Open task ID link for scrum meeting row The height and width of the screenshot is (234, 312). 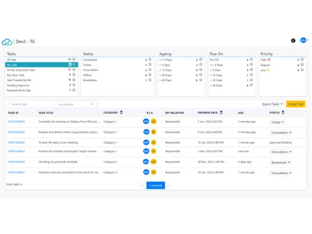click(16, 142)
